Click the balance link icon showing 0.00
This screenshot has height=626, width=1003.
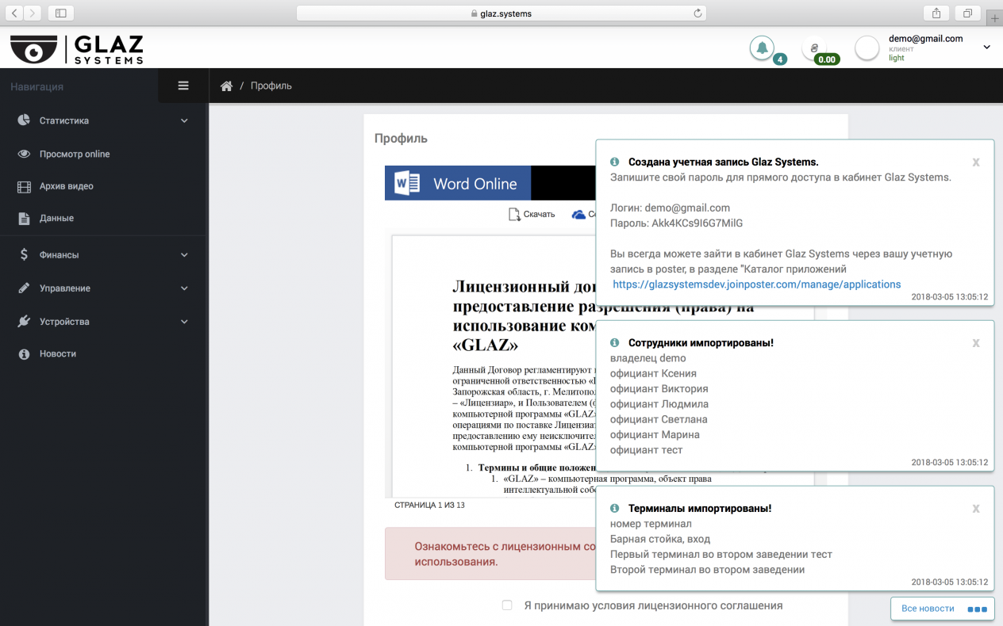[814, 48]
